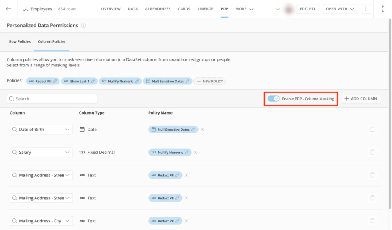The height and width of the screenshot is (230, 392).
Task: Open the three-dot options menu
Action: (x=366, y=9)
